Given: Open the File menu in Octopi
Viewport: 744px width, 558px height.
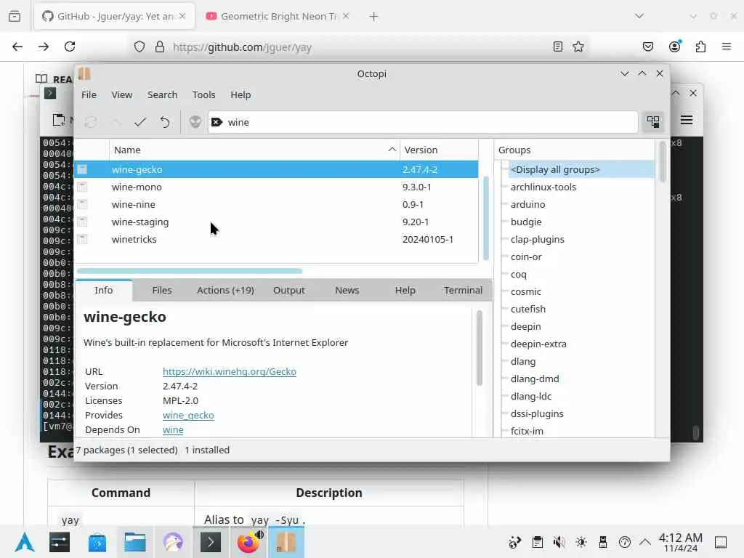Looking at the screenshot, I should click(x=89, y=94).
